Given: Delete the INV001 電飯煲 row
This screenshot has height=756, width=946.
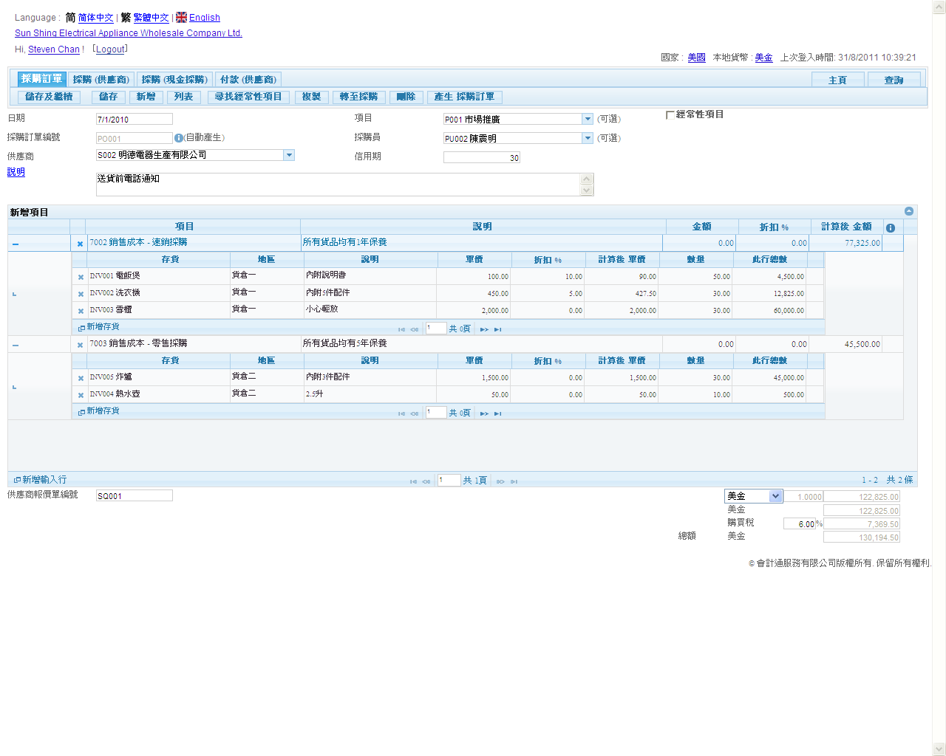Looking at the screenshot, I should (x=81, y=277).
